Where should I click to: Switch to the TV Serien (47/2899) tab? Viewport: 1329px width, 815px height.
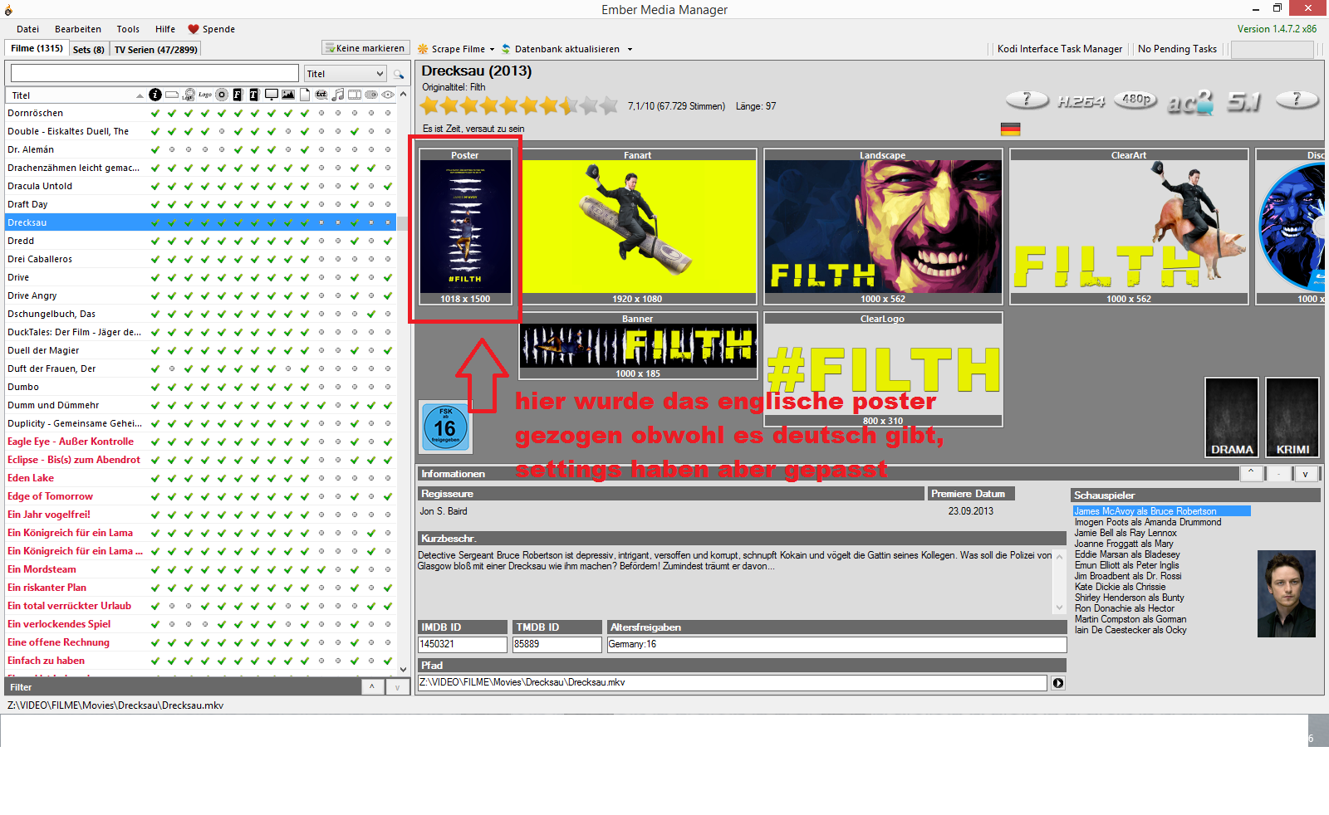coord(155,50)
